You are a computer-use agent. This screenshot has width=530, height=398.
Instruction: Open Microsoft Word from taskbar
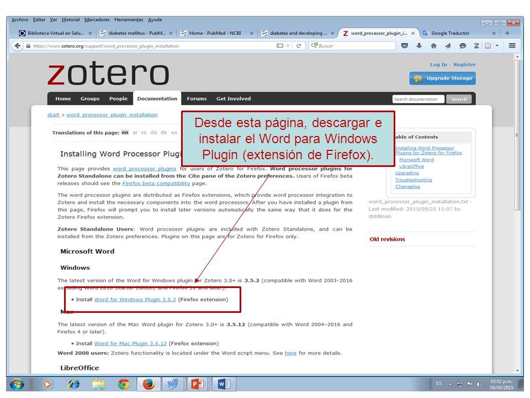pyautogui.click(x=224, y=384)
